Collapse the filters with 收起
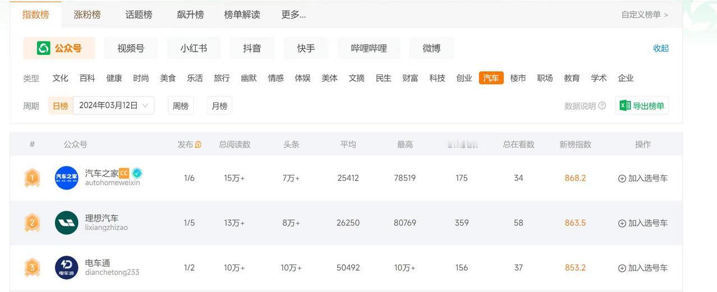The height and width of the screenshot is (292, 717). click(661, 48)
